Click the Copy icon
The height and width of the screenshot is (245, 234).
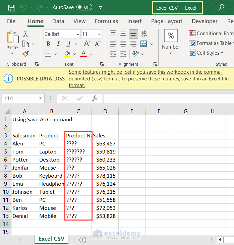25,44
